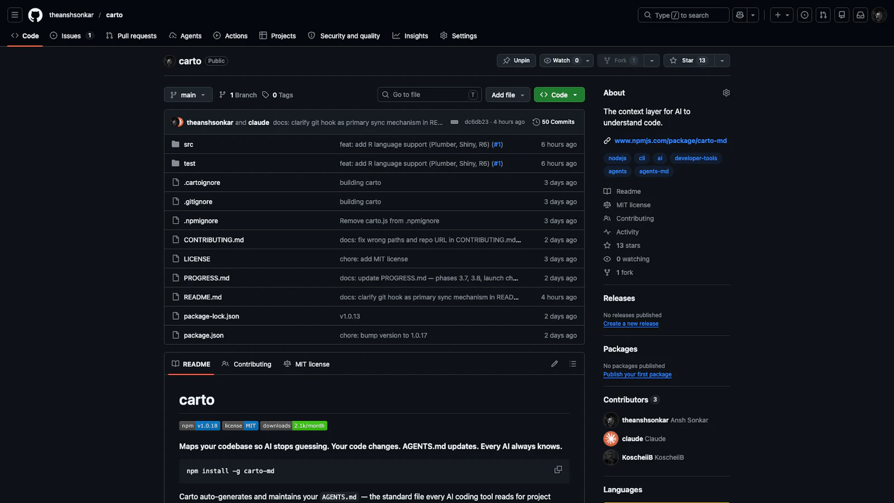Copy the npm install command
The image size is (894, 503).
[558, 469]
